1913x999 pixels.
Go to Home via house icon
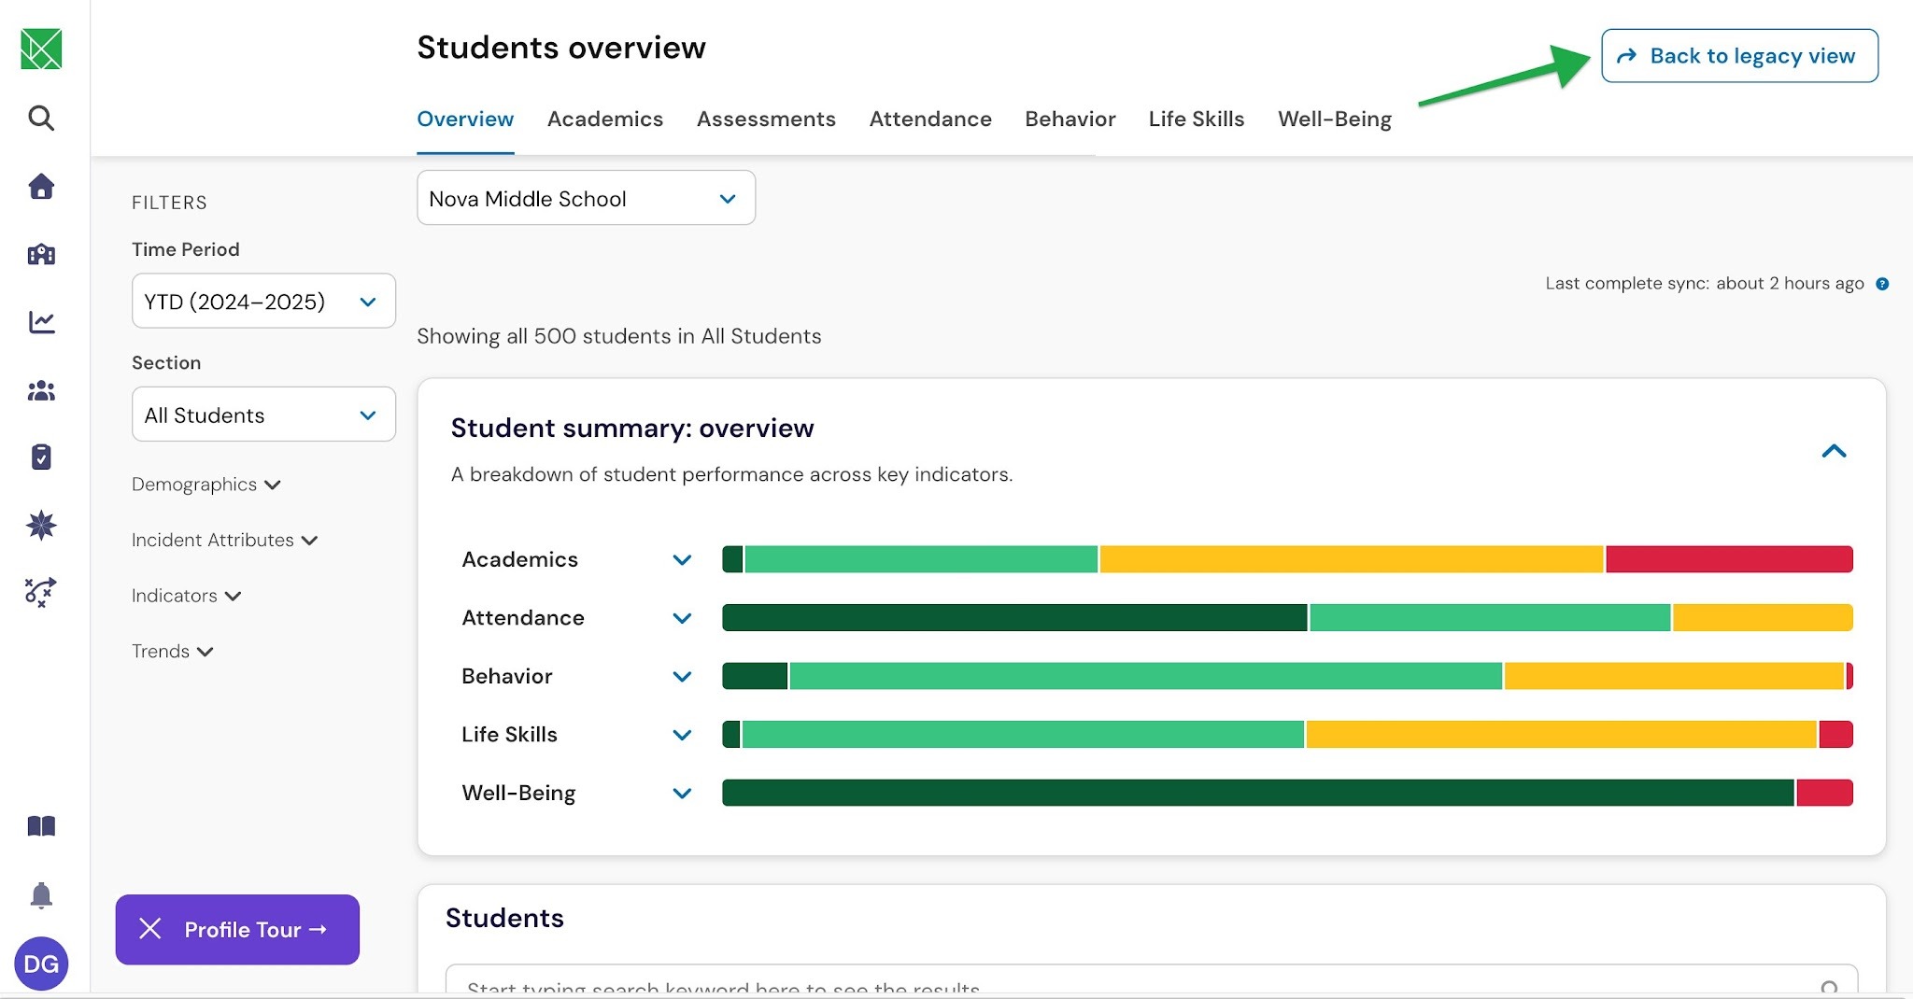pos(41,186)
